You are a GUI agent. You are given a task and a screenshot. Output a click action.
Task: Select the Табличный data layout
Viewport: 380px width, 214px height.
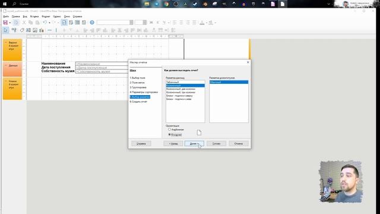[x=185, y=82]
